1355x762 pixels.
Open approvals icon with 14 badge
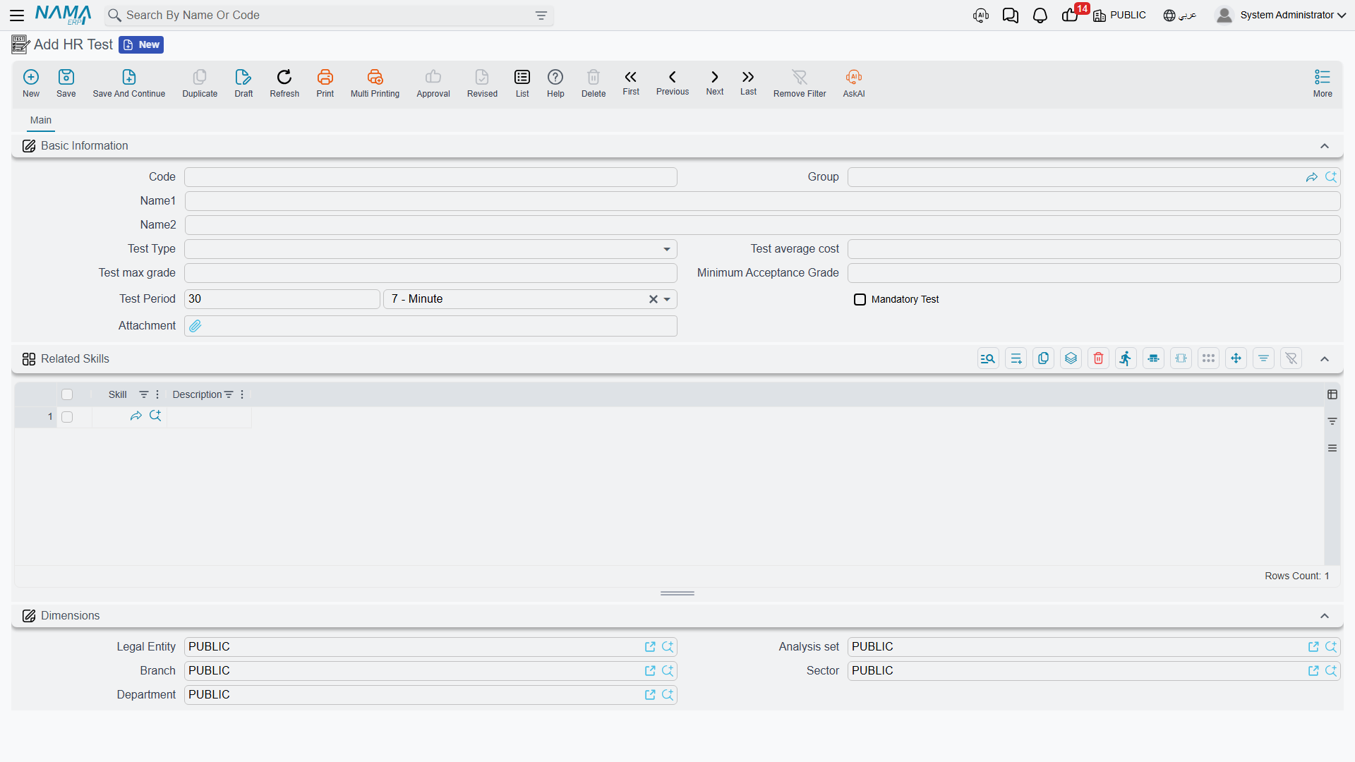(x=1071, y=15)
